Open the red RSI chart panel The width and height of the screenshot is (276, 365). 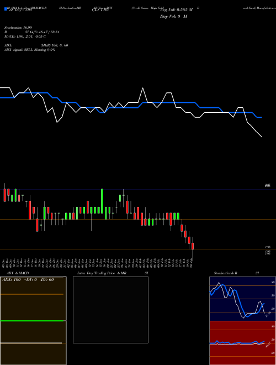(242, 343)
